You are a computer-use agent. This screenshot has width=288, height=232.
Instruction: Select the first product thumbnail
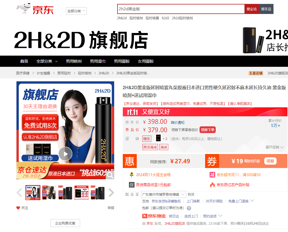pos(33,193)
